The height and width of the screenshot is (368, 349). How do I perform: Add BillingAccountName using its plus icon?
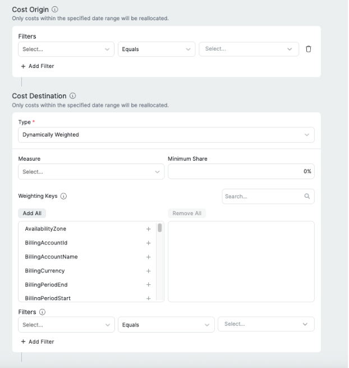tap(148, 257)
